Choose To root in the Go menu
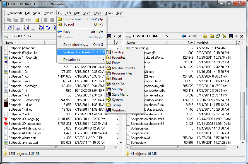This screenshot has width=248, height=164. (x=82, y=24)
